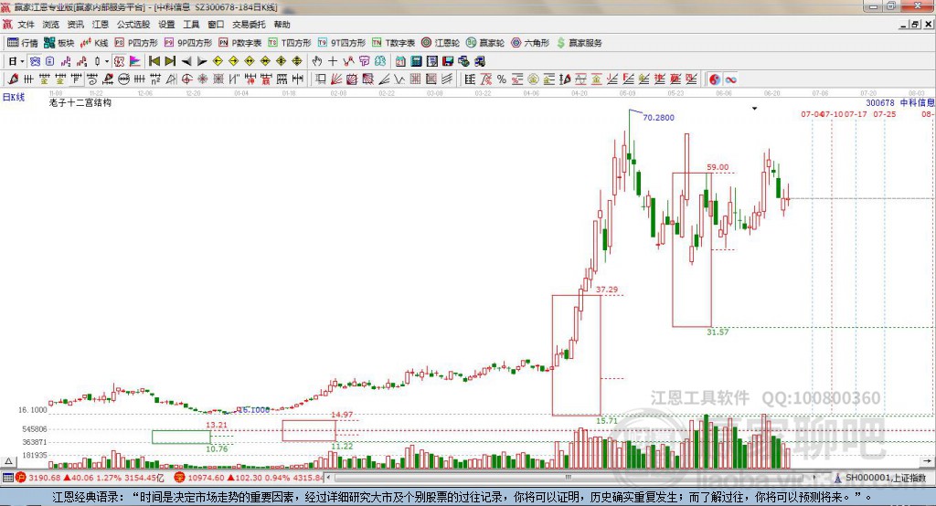Open the T四方形 tool
This screenshot has height=506, width=936.
click(290, 42)
